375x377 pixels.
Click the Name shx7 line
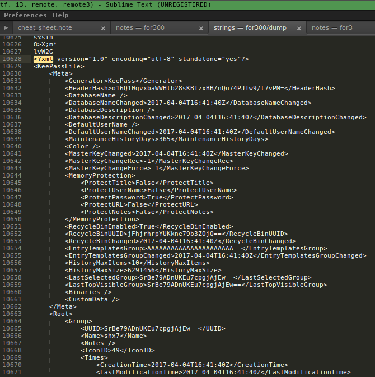click(x=114, y=336)
